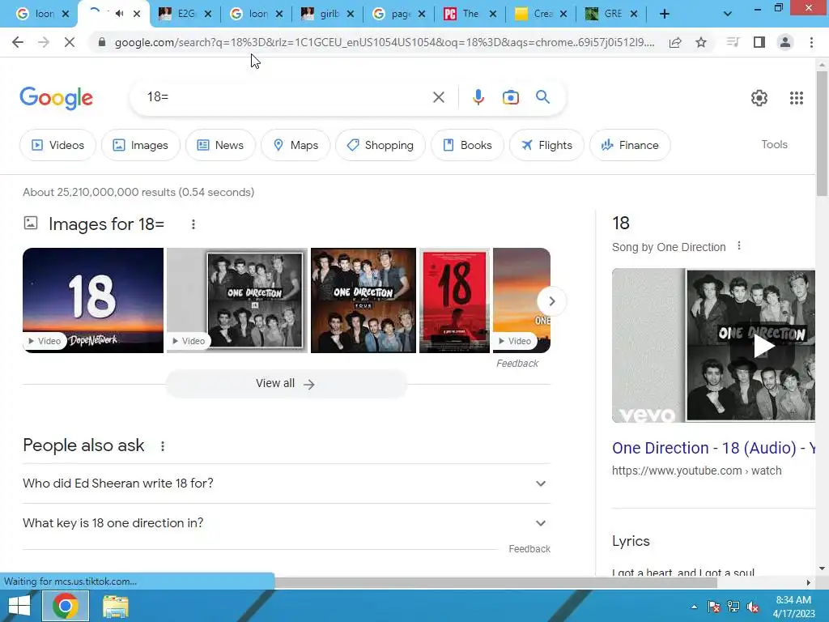Open more options for Images for 18=

click(x=193, y=224)
